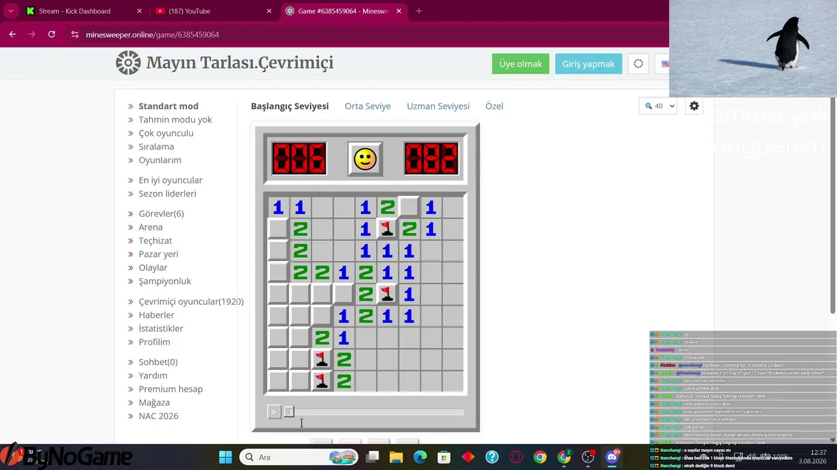Click the Mayın Tarlası site logo icon
837x470 pixels.
tap(128, 63)
